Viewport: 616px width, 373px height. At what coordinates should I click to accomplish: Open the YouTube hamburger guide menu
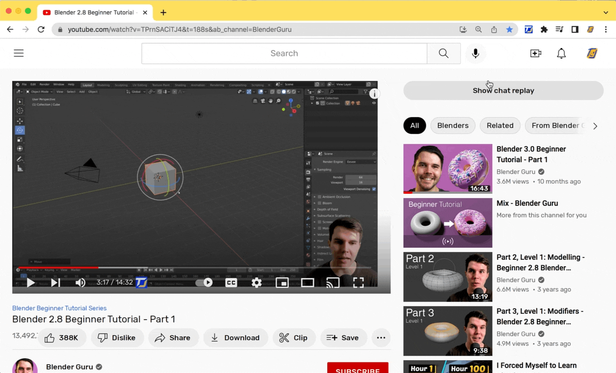tap(19, 53)
